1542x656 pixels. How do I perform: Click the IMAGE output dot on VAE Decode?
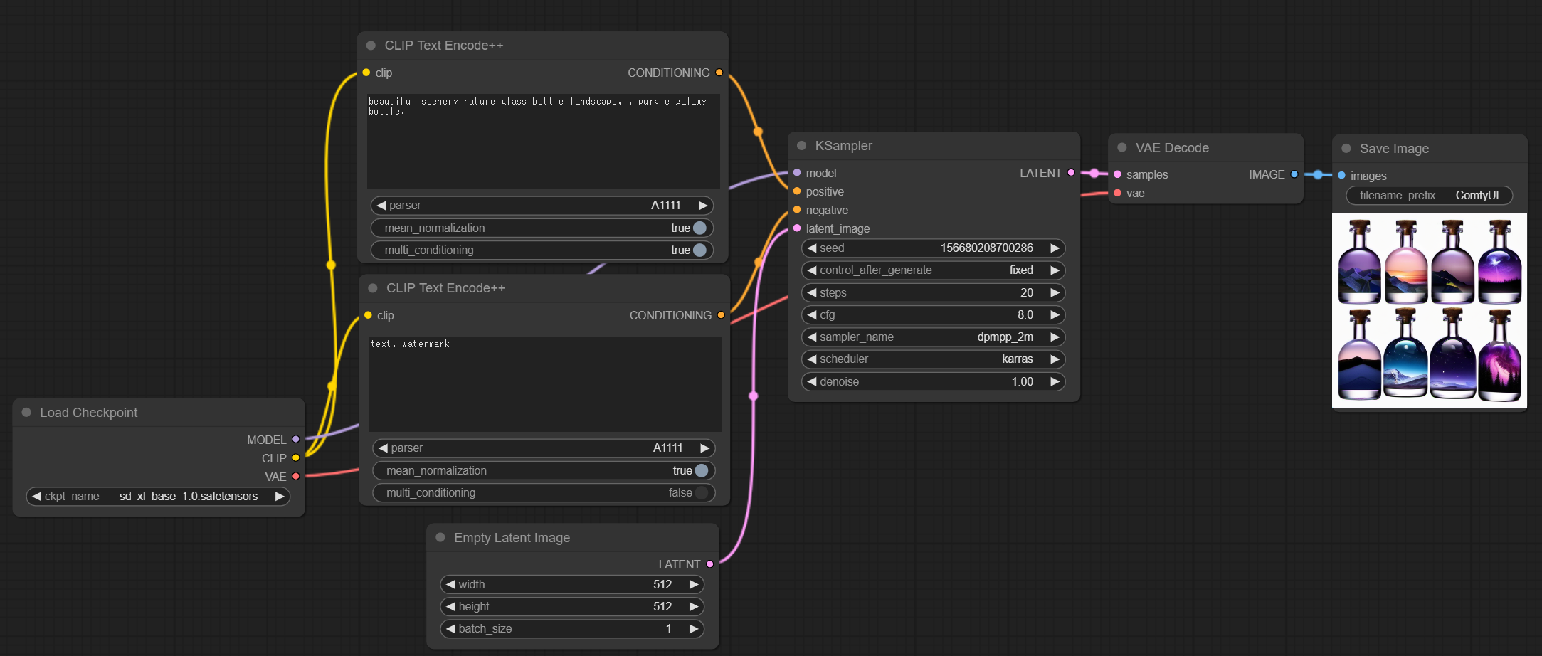point(1296,174)
